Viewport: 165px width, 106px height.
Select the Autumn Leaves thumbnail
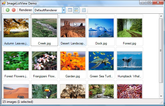(x=16, y=28)
